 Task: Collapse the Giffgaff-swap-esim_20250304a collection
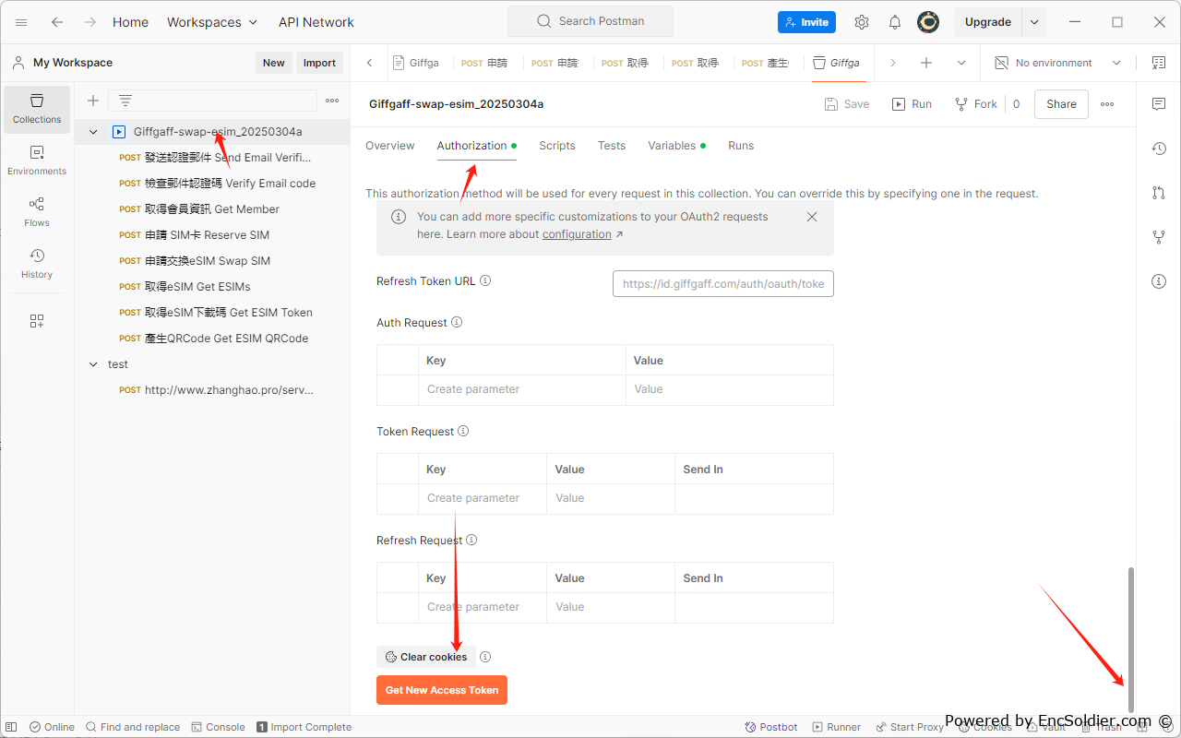(x=93, y=132)
